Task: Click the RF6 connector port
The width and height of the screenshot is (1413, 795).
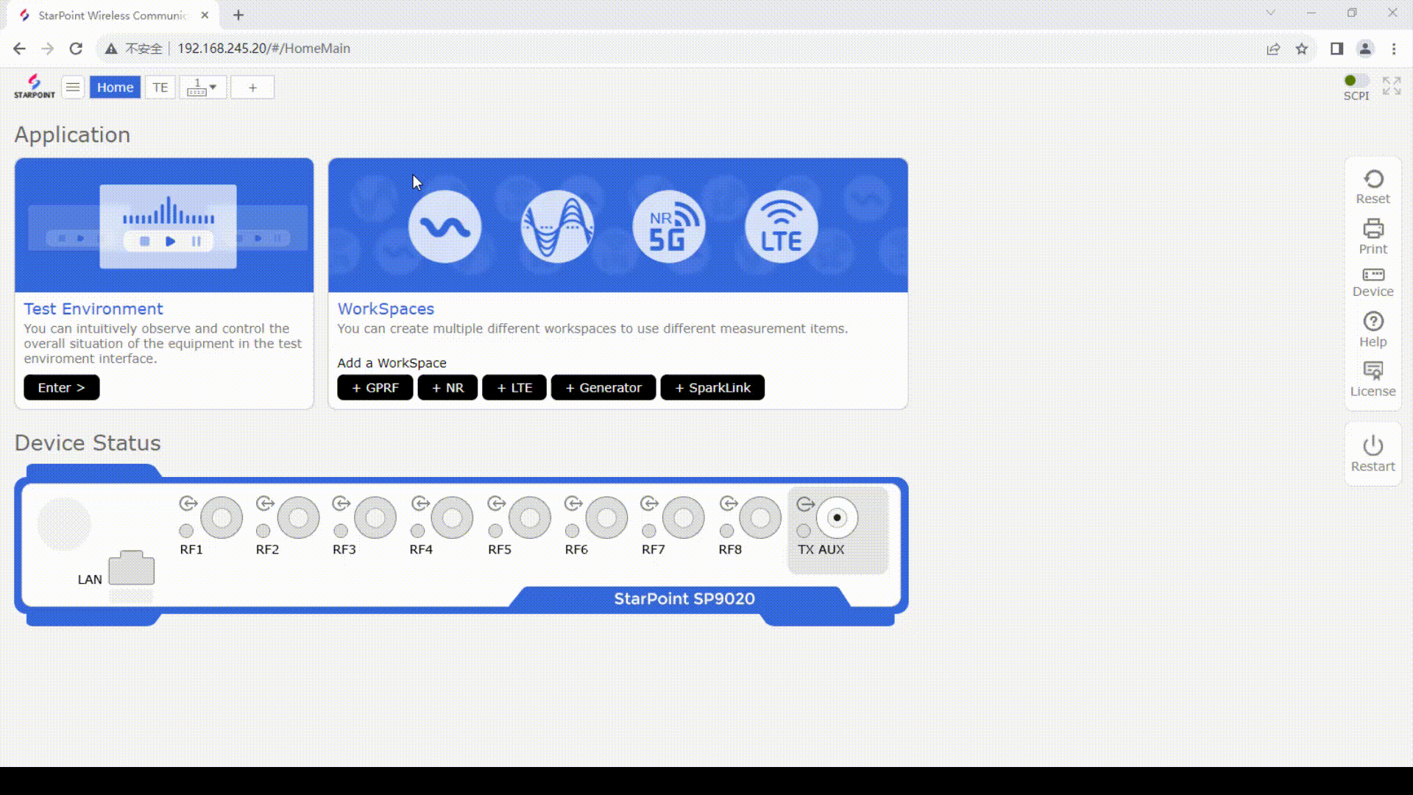Action: [606, 517]
